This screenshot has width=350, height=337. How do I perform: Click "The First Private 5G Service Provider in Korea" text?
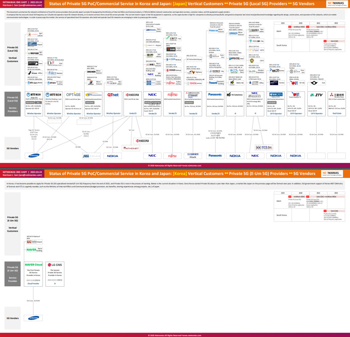33,273
